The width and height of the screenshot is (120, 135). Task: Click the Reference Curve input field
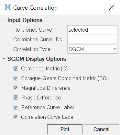click(x=92, y=30)
